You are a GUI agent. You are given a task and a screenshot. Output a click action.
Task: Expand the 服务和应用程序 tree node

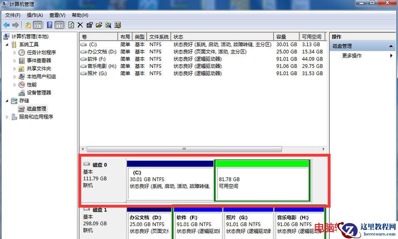(x=7, y=117)
